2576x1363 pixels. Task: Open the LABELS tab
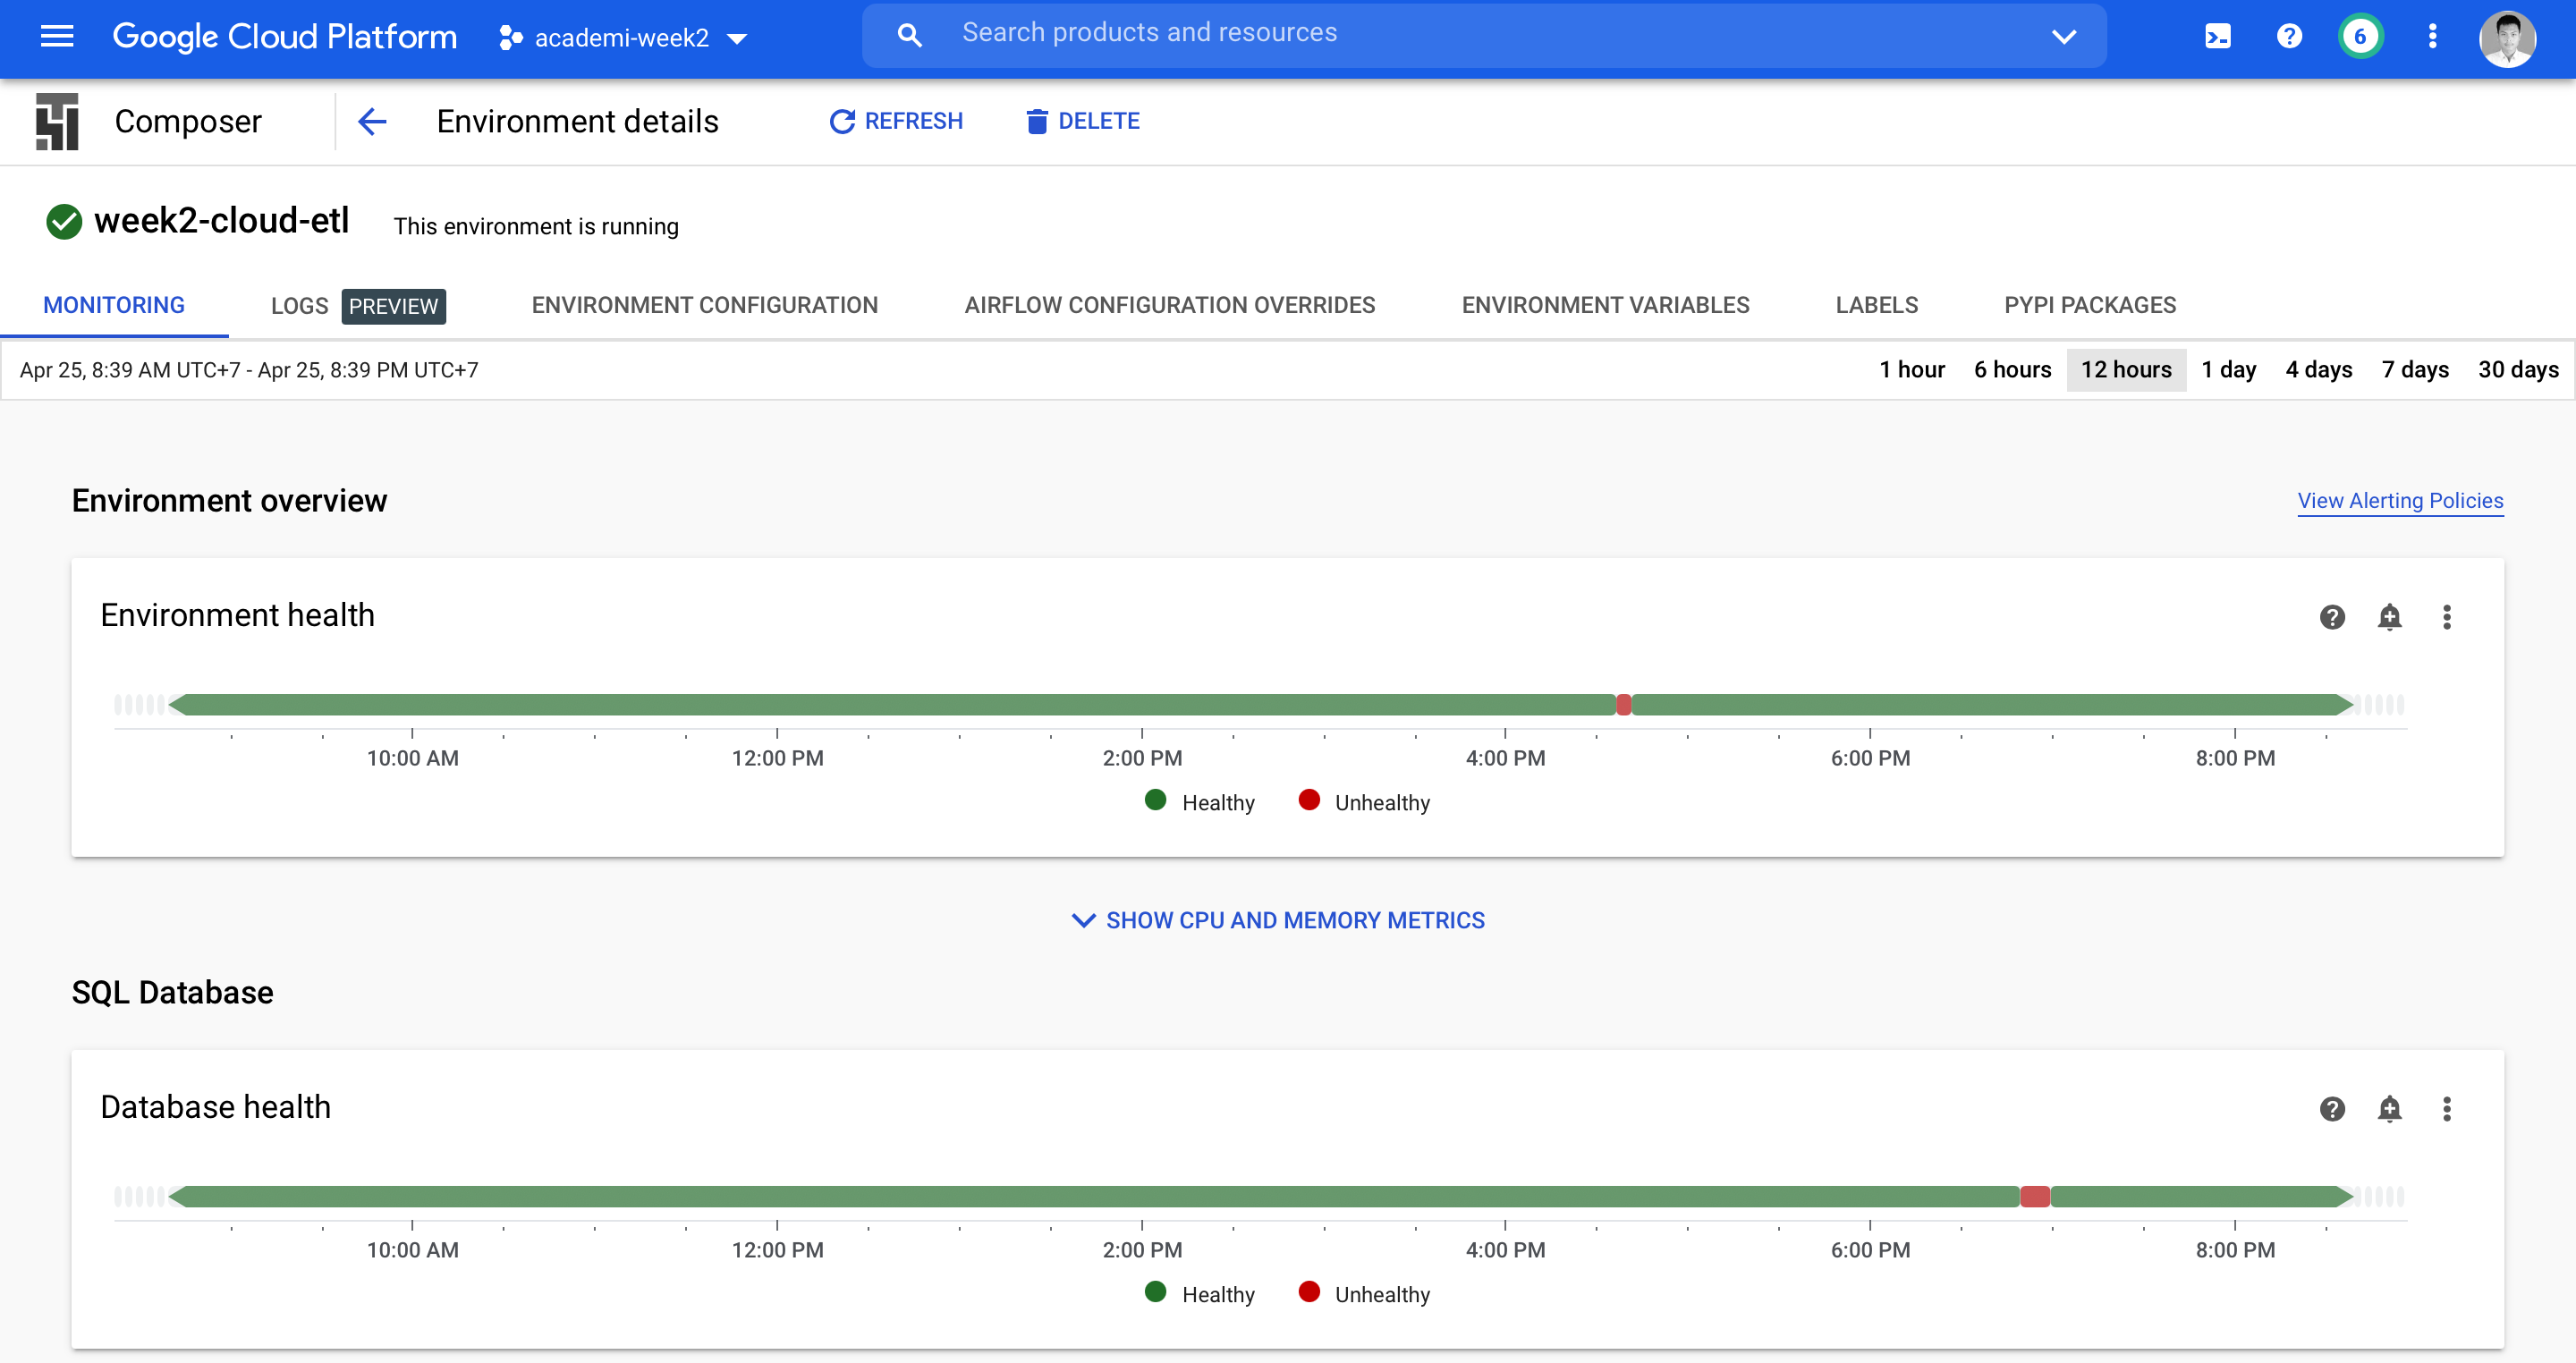pos(1877,305)
